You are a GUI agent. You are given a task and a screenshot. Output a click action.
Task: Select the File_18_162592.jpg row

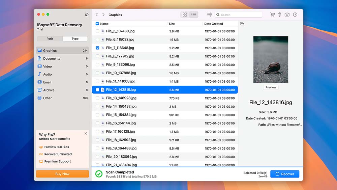(x=165, y=140)
